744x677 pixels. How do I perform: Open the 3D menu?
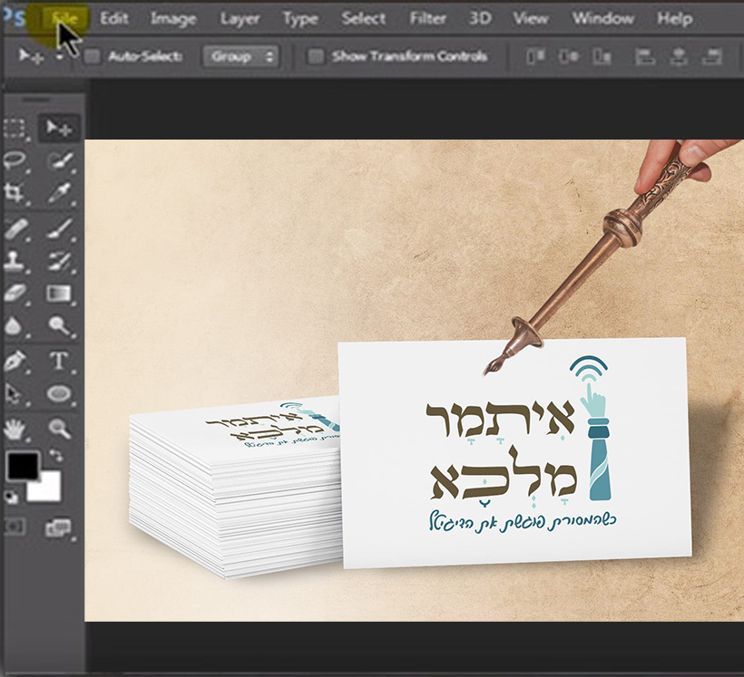coord(480,19)
